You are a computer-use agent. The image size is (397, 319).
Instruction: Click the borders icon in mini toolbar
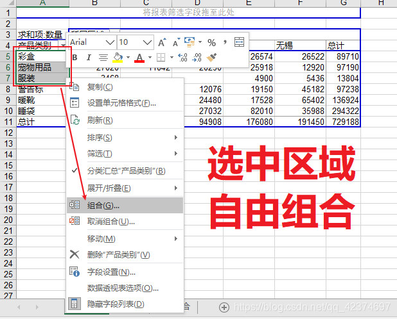(x=161, y=58)
